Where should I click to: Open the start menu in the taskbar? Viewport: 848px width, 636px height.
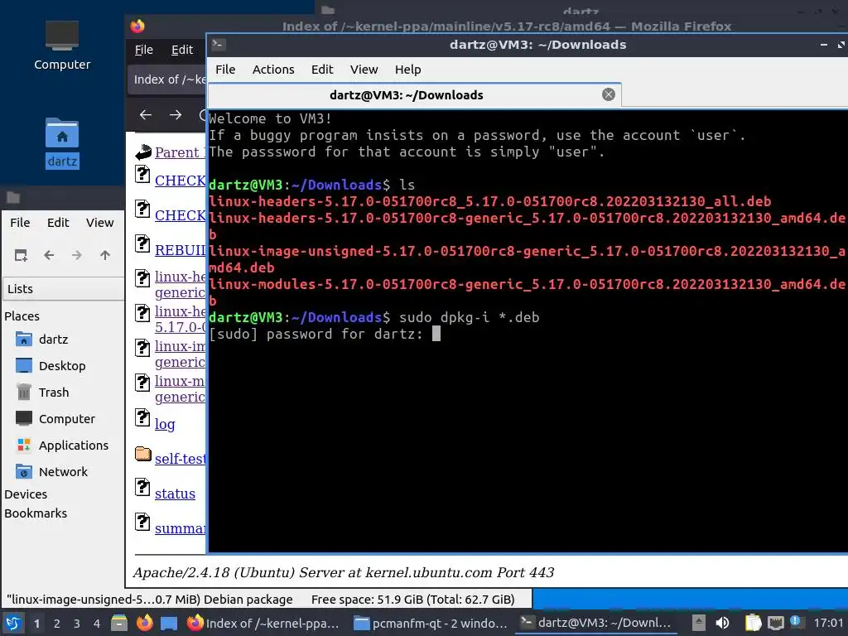pyautogui.click(x=13, y=623)
